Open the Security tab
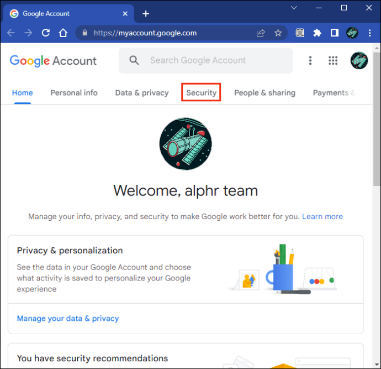The image size is (381, 369). pos(201,93)
